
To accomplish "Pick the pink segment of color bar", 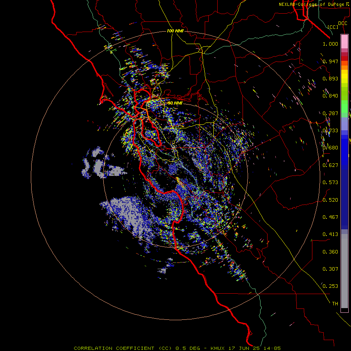I will click(344, 42).
